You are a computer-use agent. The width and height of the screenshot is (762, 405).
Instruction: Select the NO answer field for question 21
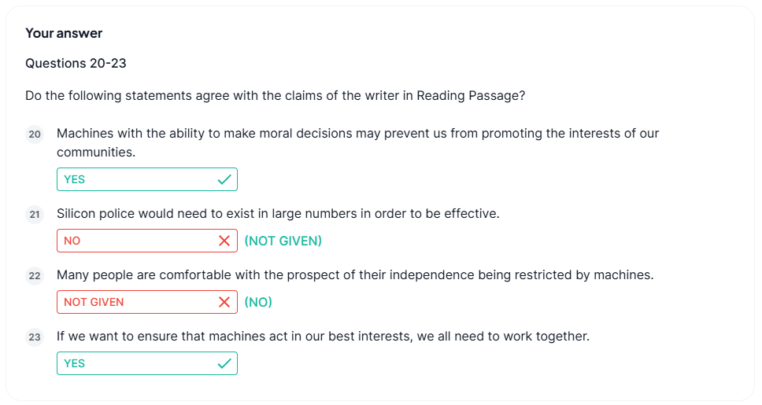pos(134,241)
